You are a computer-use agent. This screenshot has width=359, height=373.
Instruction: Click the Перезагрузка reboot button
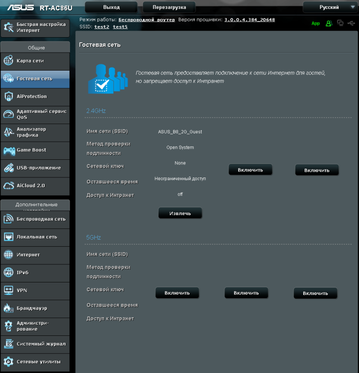169,7
